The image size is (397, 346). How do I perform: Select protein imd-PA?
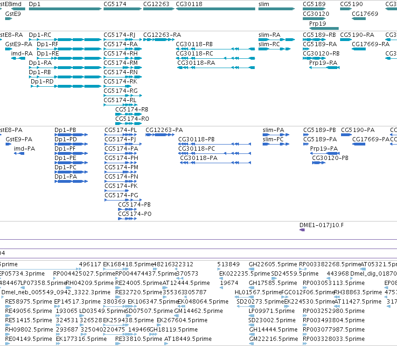pyautogui.click(x=19, y=153)
